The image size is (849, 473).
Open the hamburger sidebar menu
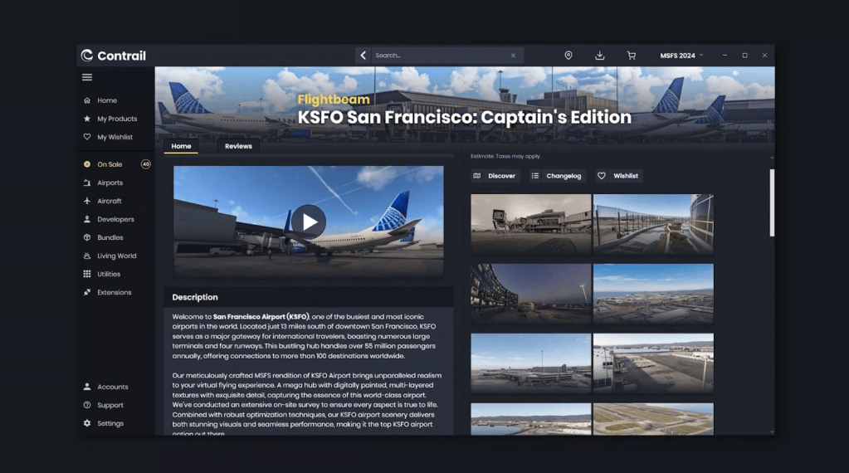pos(87,77)
